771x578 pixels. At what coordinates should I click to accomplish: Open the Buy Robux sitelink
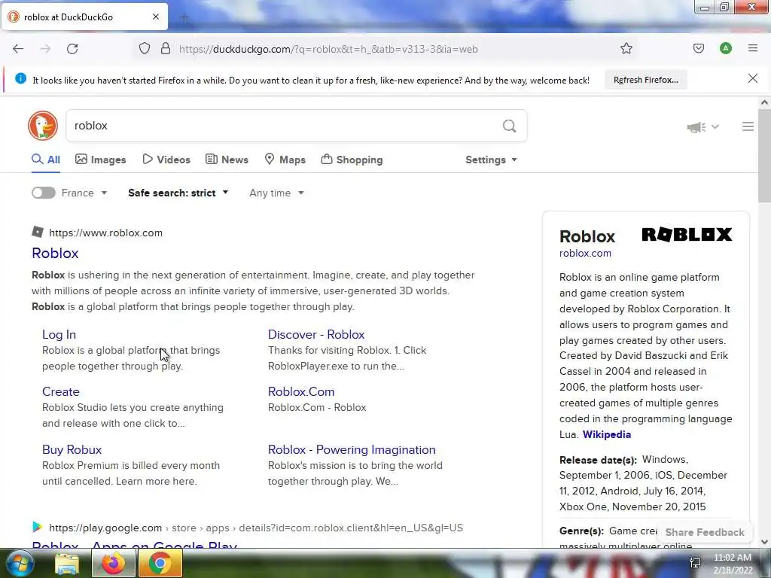pos(72,450)
